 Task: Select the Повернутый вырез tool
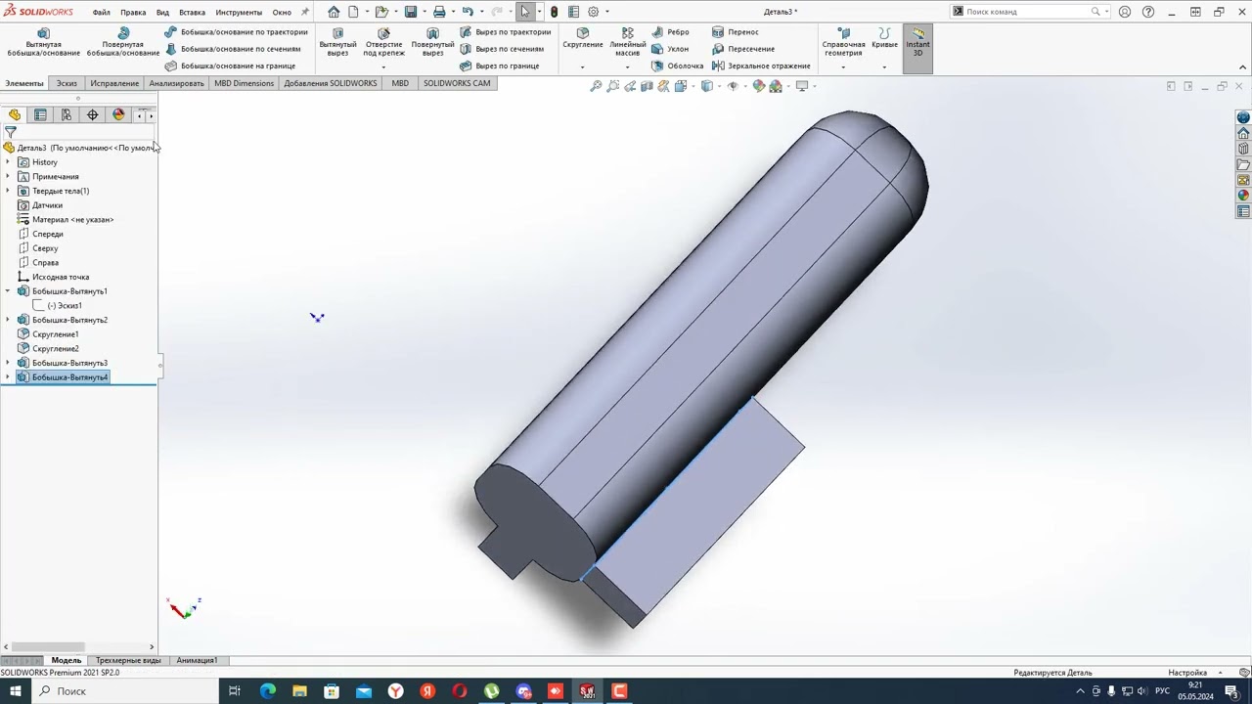[x=432, y=43]
